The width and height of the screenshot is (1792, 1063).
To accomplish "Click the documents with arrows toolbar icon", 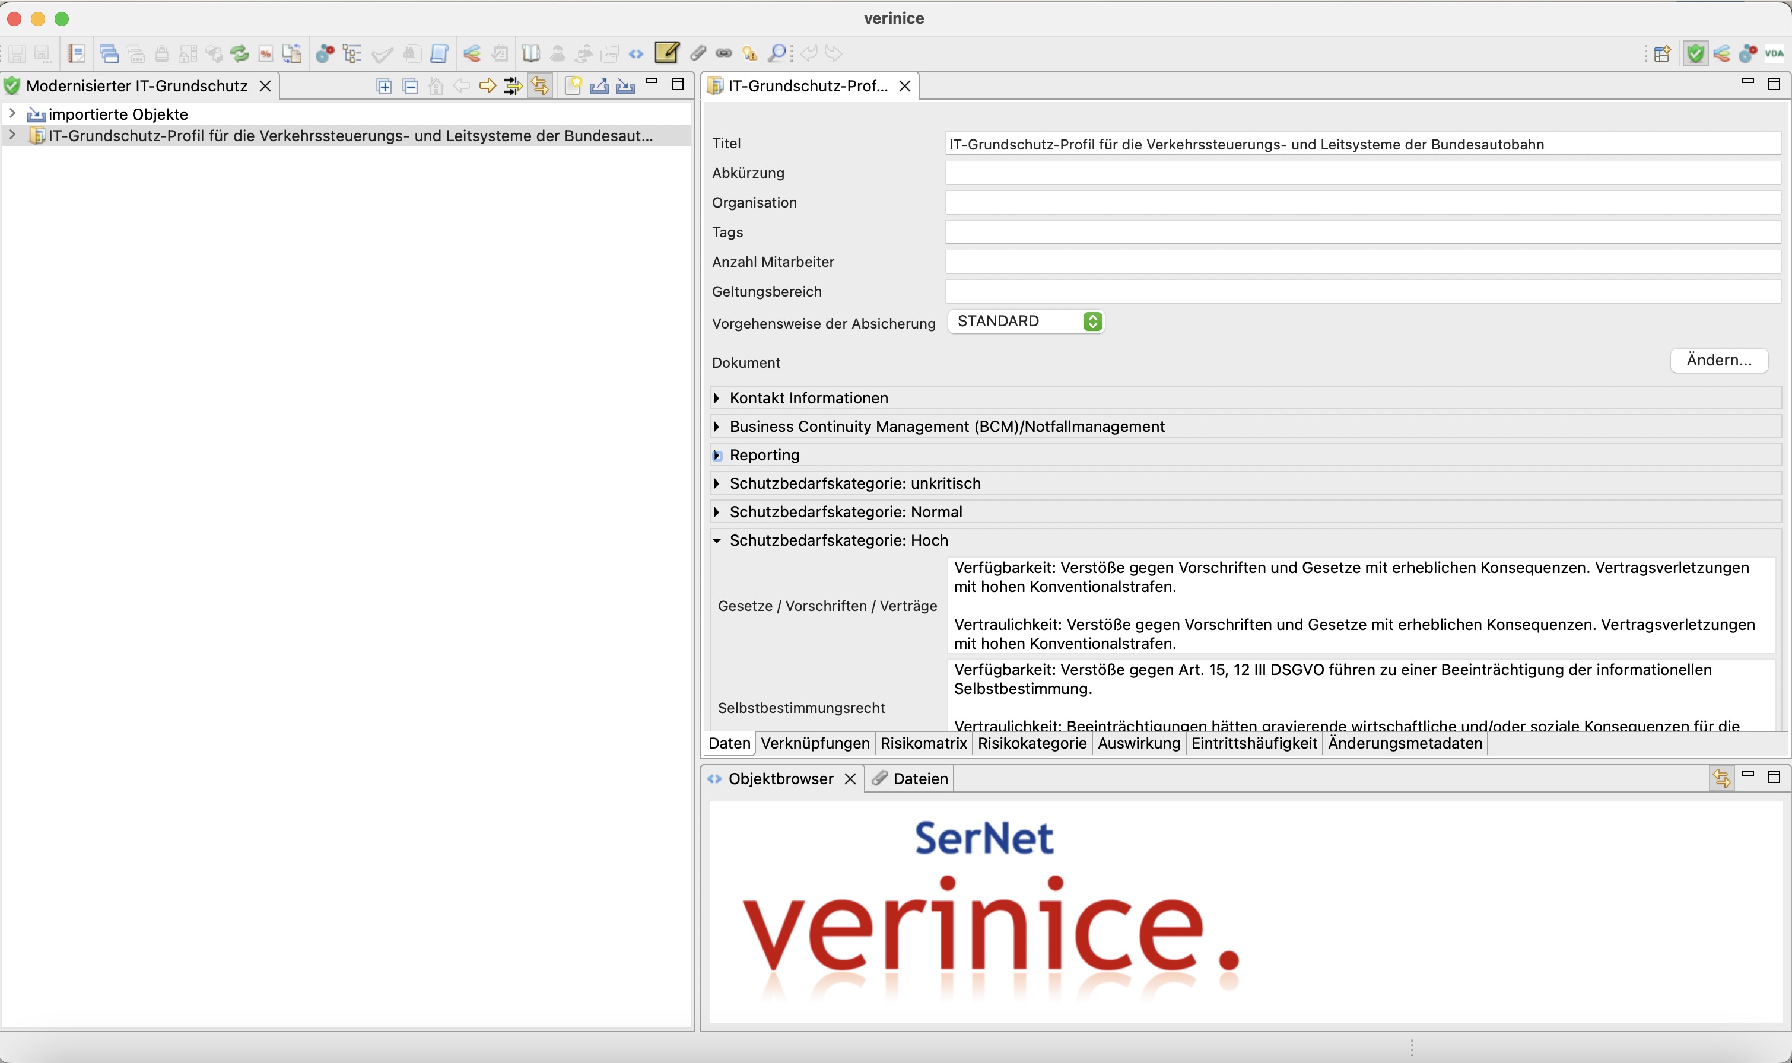I will pyautogui.click(x=291, y=53).
